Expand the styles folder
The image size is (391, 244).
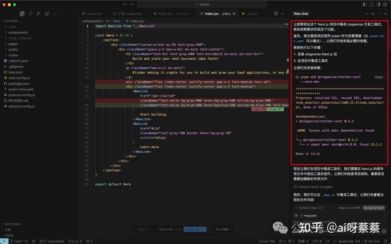click(13, 55)
